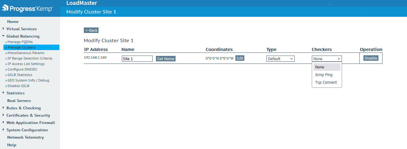Expand the Web Application Firewall section

pos(31,123)
